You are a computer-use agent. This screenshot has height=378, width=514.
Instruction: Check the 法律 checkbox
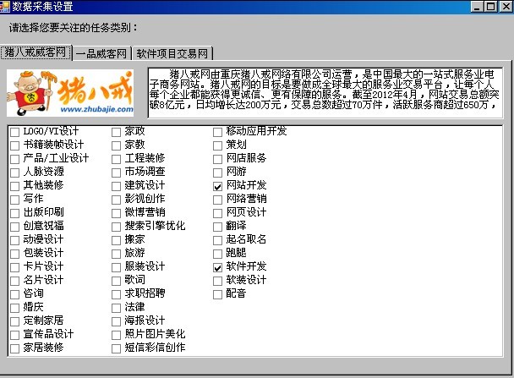[116, 308]
